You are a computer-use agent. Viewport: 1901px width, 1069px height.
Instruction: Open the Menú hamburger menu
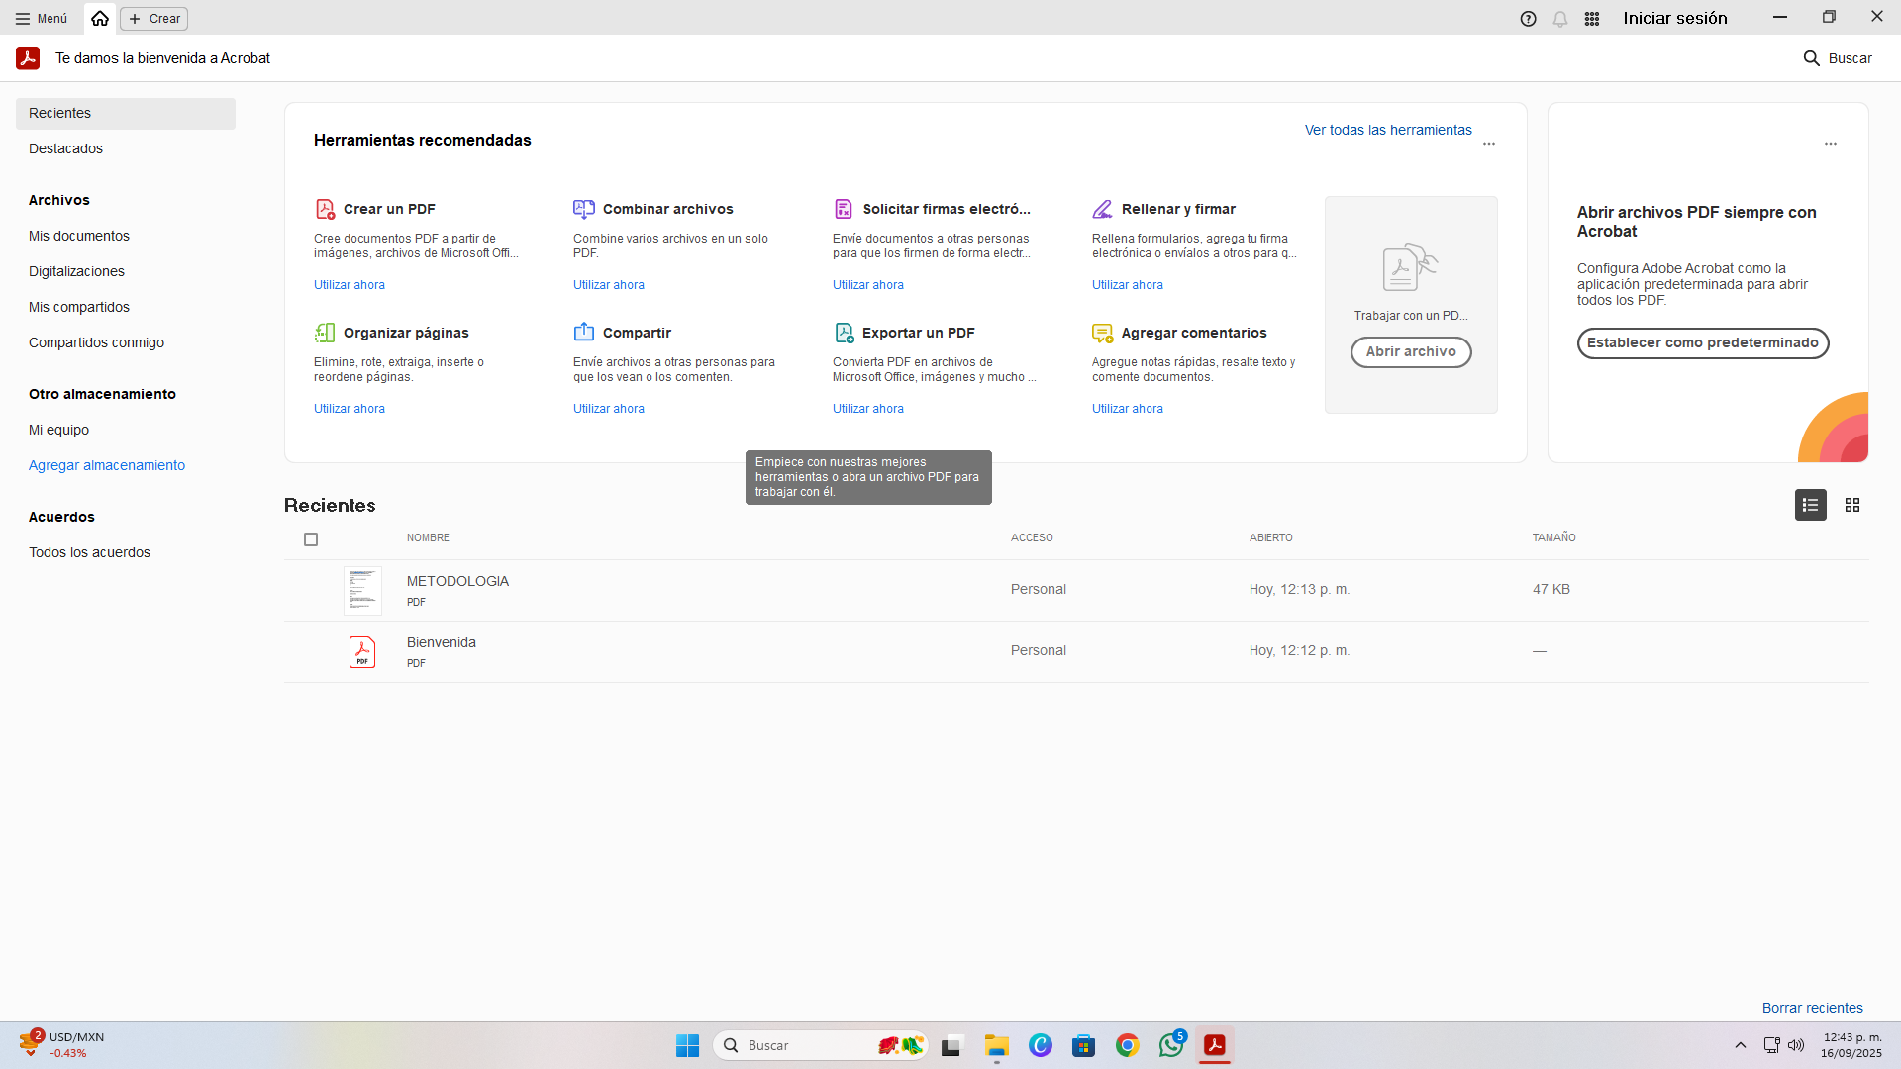(x=42, y=19)
